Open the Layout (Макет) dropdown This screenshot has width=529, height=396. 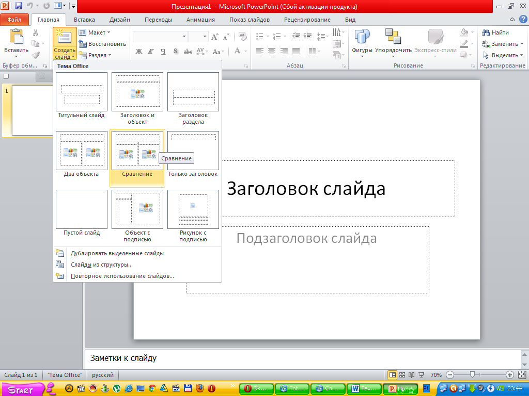coord(95,32)
